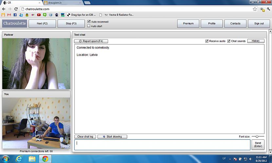Open the Action Center flag tray icon
The height and width of the screenshot is (163, 272).
coord(235,159)
